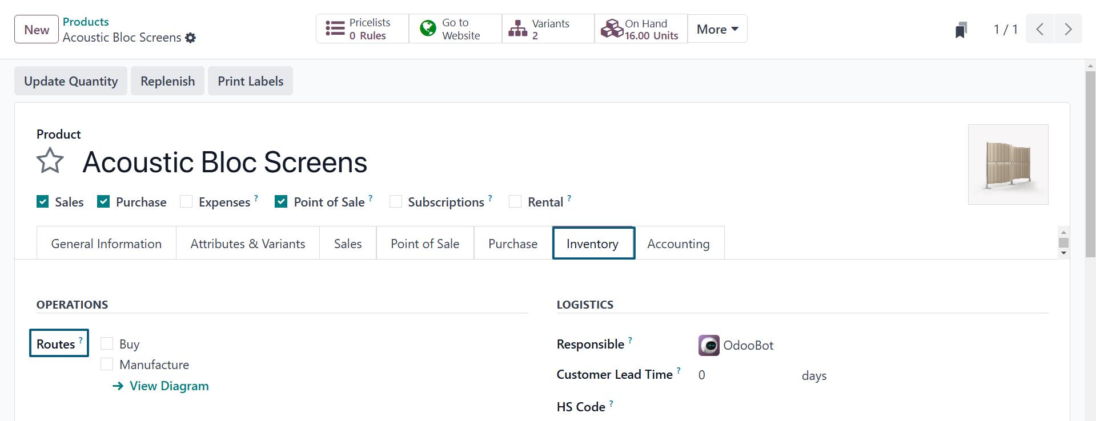Click the On Hand boxes icon
Image resolution: width=1096 pixels, height=421 pixels.
coord(612,29)
